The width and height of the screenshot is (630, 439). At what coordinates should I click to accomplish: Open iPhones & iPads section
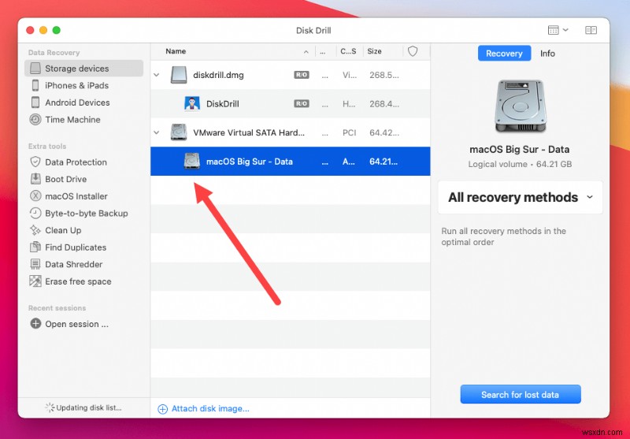(76, 86)
